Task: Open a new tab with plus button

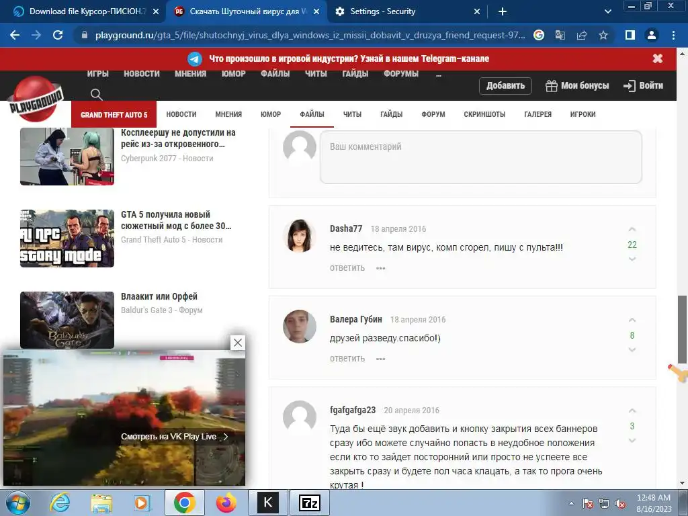Action: coord(503,11)
